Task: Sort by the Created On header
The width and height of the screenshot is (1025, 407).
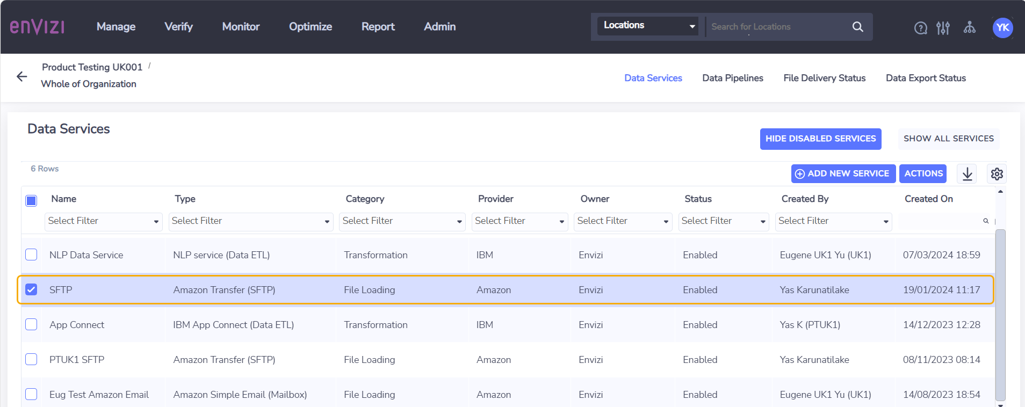Action: pyautogui.click(x=928, y=199)
